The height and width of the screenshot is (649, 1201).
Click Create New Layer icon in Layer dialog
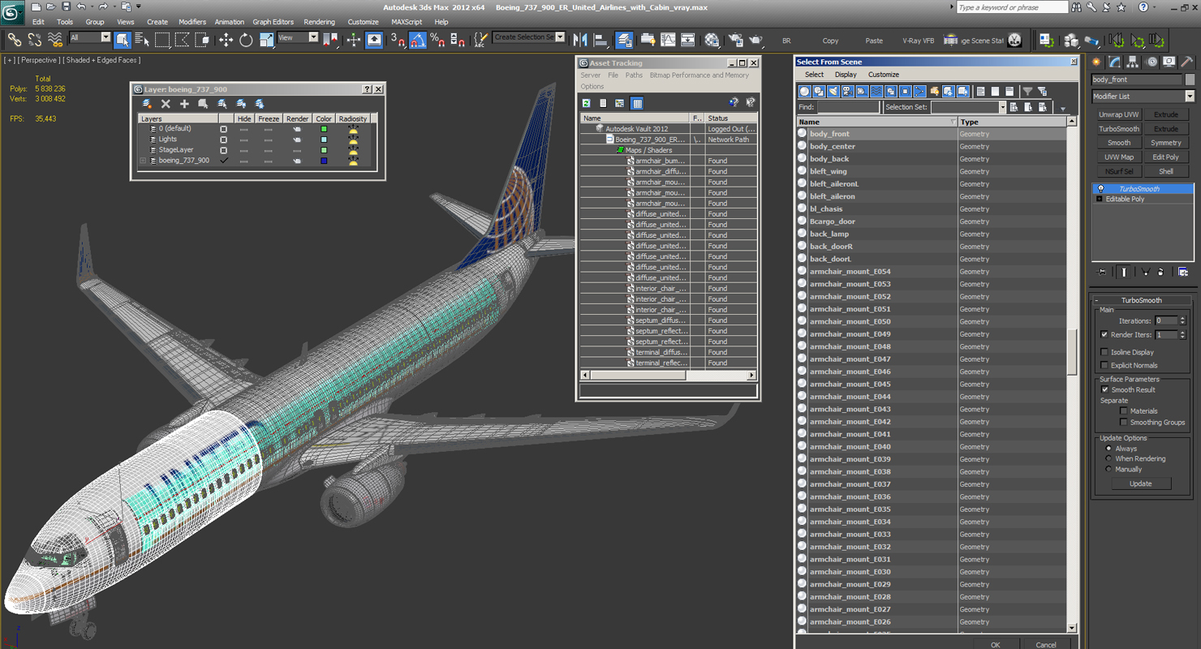(147, 104)
